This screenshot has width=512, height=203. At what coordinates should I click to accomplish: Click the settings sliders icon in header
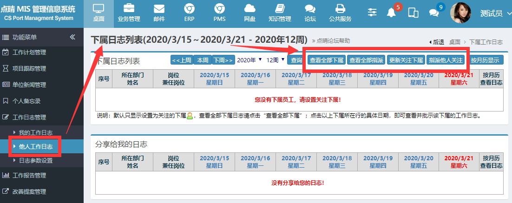(x=372, y=13)
